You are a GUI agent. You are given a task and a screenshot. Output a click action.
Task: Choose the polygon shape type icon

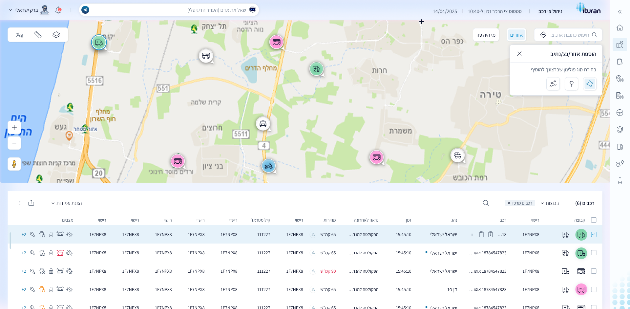590,84
